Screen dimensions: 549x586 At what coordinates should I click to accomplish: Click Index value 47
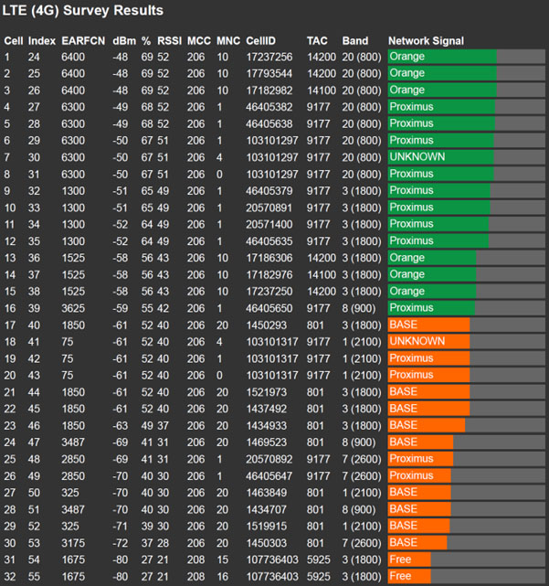[34, 442]
